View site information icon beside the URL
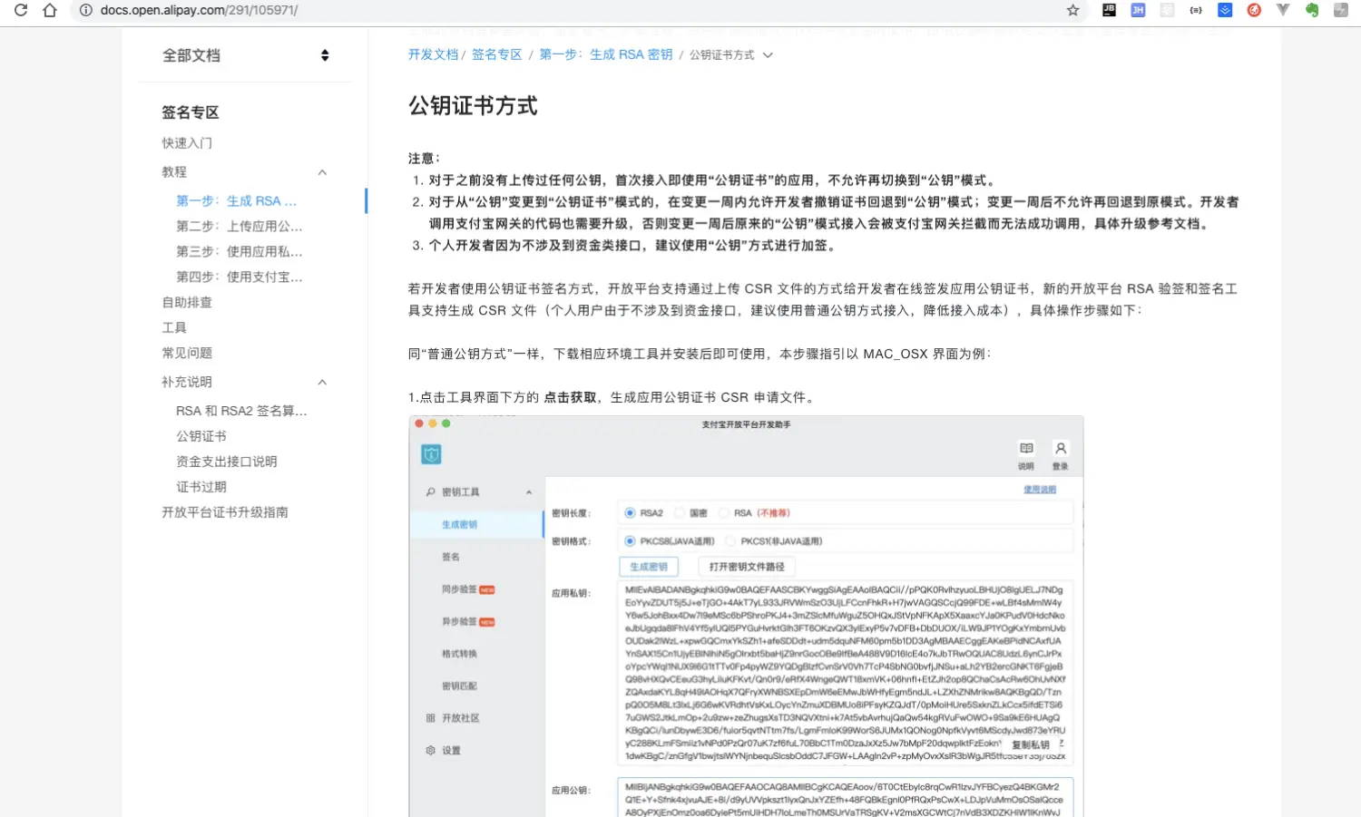Viewport: 1361px width, 817px height. tap(86, 10)
